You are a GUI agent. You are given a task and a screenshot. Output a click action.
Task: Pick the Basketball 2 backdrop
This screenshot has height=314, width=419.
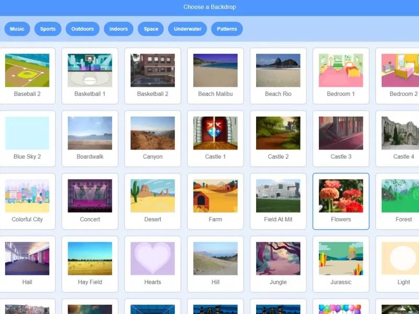coord(152,76)
